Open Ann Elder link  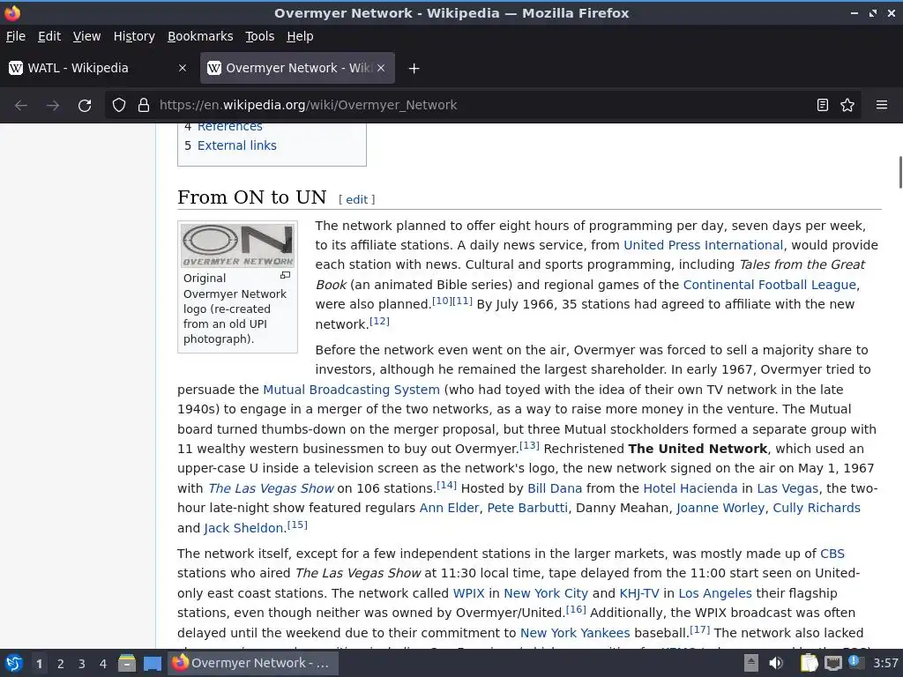[449, 508]
